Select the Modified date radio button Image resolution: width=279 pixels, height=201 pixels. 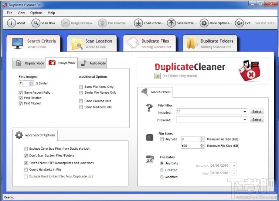pyautogui.click(x=161, y=177)
